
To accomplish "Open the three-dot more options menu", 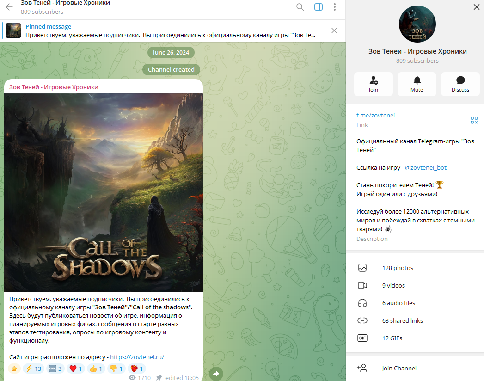I will (x=335, y=7).
